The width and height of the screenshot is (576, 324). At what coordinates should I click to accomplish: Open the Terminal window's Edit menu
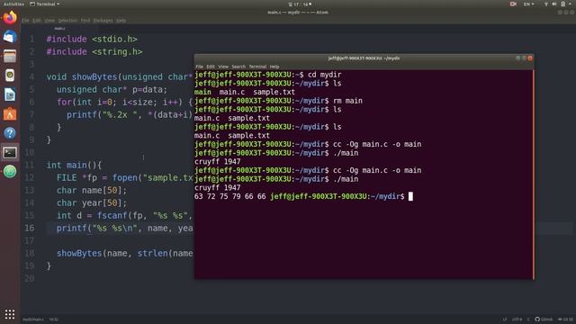211,67
